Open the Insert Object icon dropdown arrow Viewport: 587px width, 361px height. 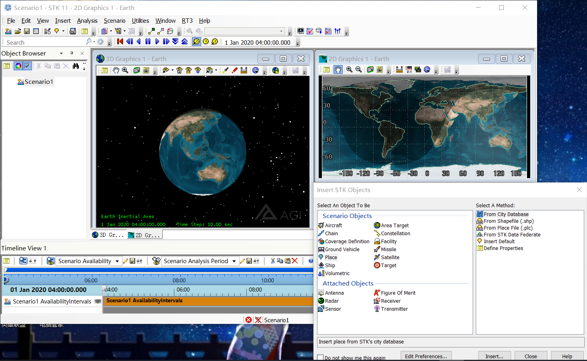[x=63, y=31]
